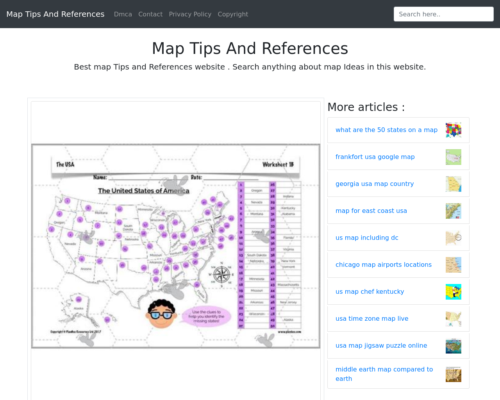Click the usa time zone map thumbnail
The height and width of the screenshot is (400, 500).
tap(454, 319)
